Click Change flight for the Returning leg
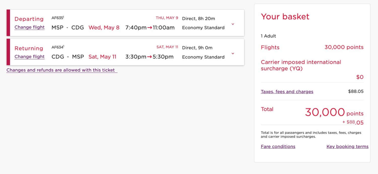 [x=29, y=57]
